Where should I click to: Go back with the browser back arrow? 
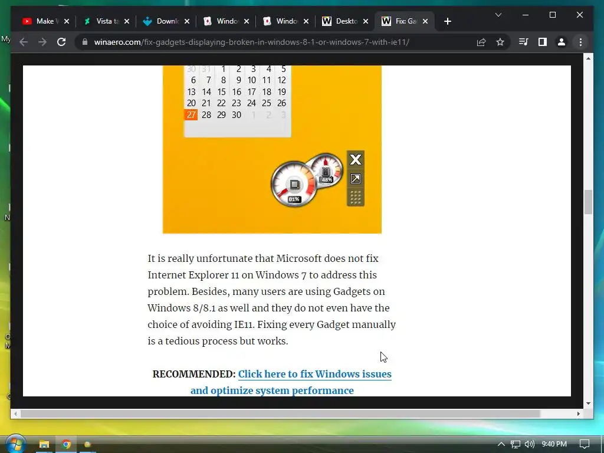[x=24, y=42]
